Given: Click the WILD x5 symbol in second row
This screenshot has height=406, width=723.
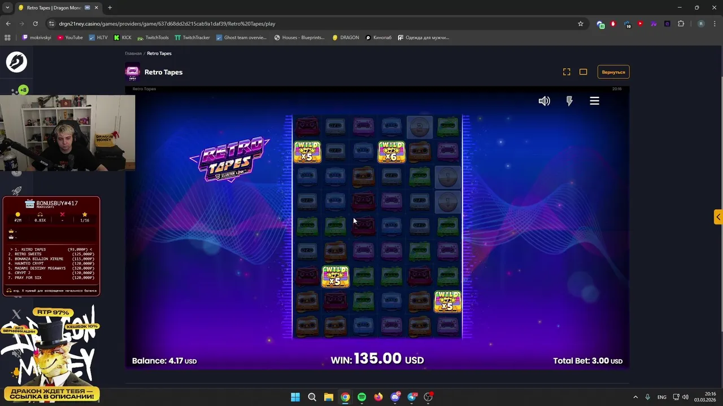Looking at the screenshot, I should [x=307, y=152].
